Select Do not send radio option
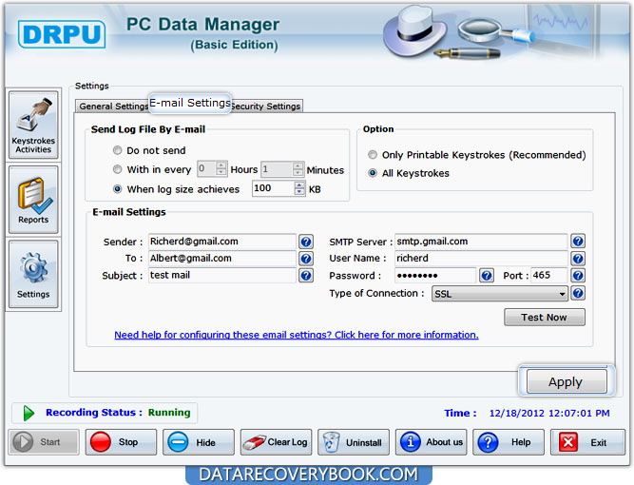This screenshot has height=485, width=634. 117,150
